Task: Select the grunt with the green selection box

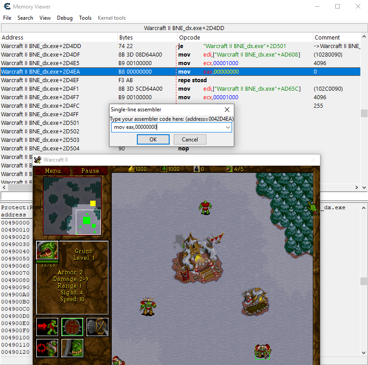Action: [263, 352]
